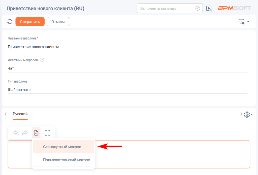Undo the last edit in editor toolbar
The height and width of the screenshot is (175, 258).
[16, 133]
